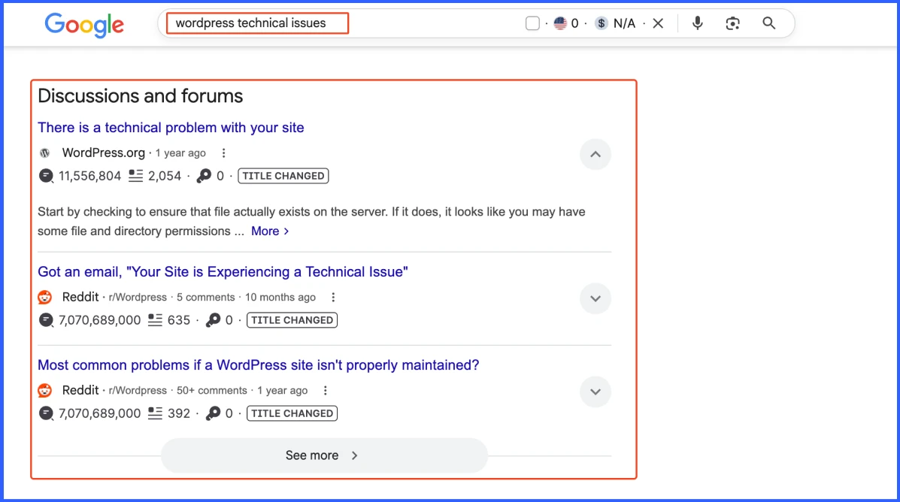Open three-dot menu beside '50+ comments · 1 year ago'

(326, 391)
